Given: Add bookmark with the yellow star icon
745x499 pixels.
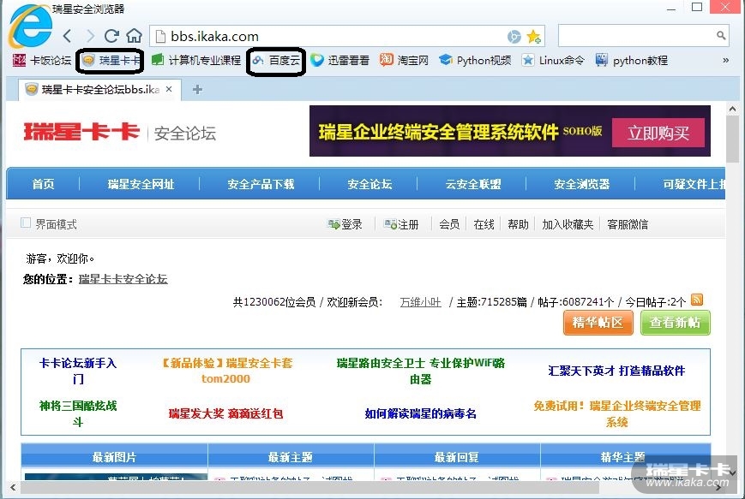Looking at the screenshot, I should 533,37.
